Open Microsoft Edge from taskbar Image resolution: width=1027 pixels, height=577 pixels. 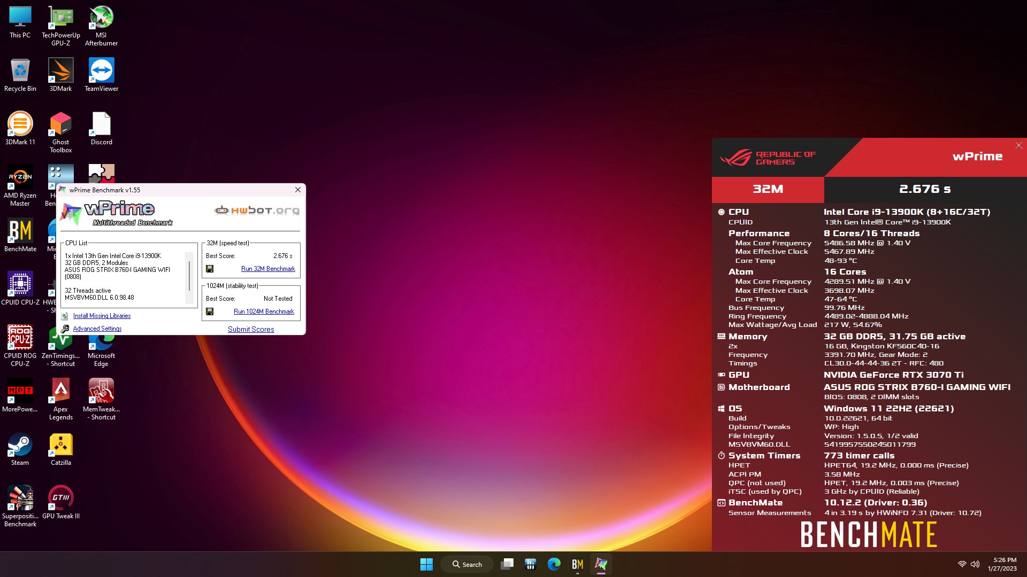point(554,564)
